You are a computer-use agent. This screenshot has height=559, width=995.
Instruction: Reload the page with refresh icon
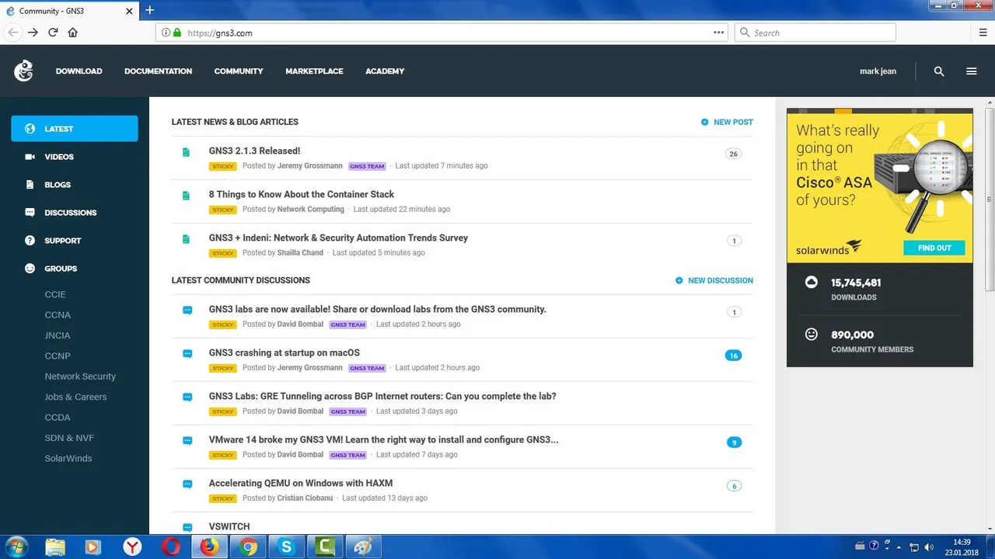(x=53, y=33)
